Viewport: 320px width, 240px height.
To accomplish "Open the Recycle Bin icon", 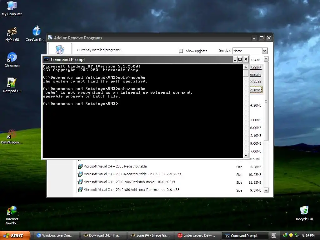I will [304, 213].
